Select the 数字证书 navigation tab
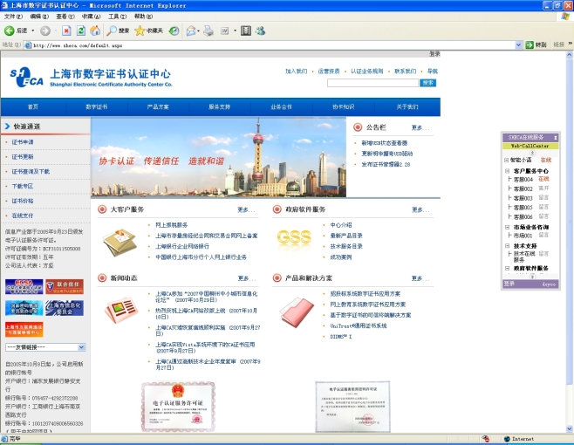Screen dimensions: 574x445 pos(97,107)
